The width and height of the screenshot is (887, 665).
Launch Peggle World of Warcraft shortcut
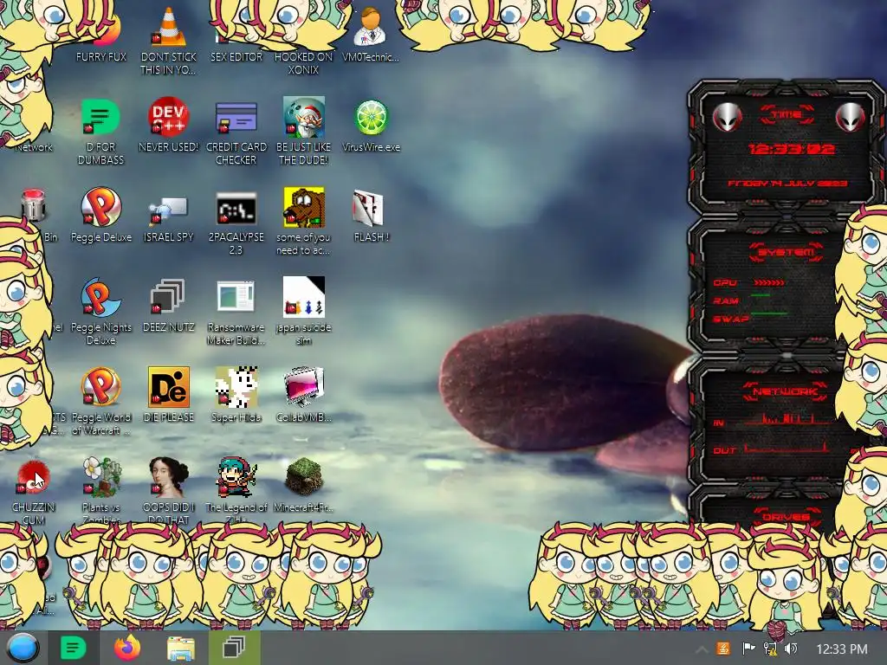(x=100, y=387)
